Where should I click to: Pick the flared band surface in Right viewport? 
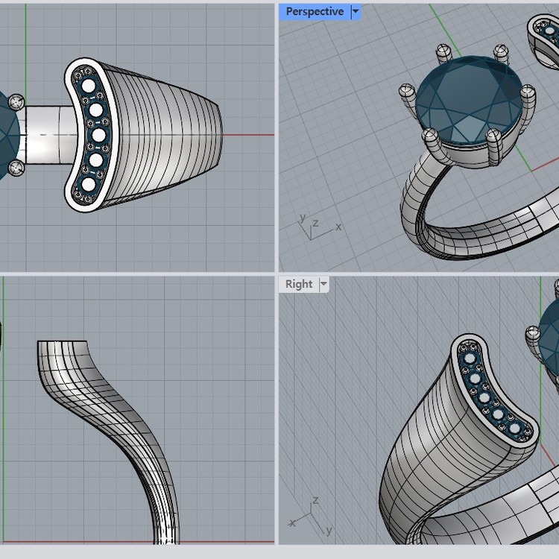425,440
